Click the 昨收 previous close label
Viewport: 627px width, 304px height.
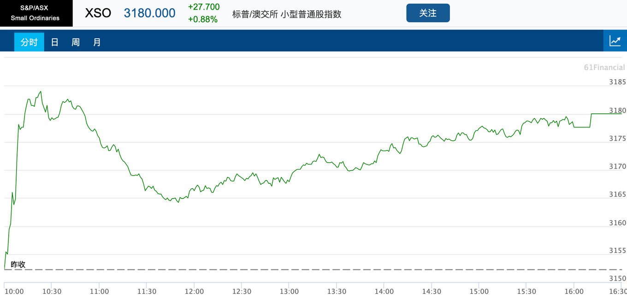18,264
